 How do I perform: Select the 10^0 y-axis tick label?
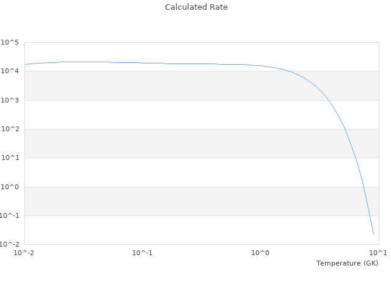tap(10, 187)
